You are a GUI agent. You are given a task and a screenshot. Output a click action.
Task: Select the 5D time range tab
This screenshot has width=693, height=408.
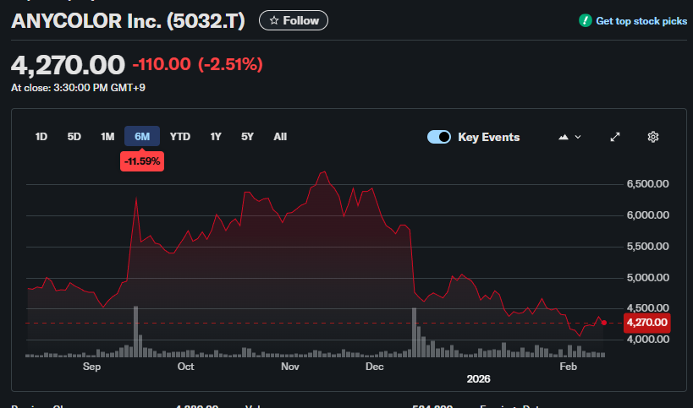74,137
